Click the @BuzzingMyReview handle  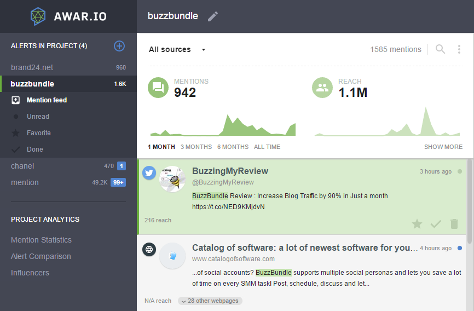pyautogui.click(x=223, y=182)
